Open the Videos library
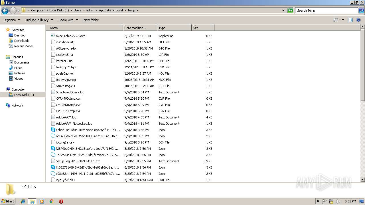Image resolution: width=365 pixels, height=205 pixels. tap(19, 79)
